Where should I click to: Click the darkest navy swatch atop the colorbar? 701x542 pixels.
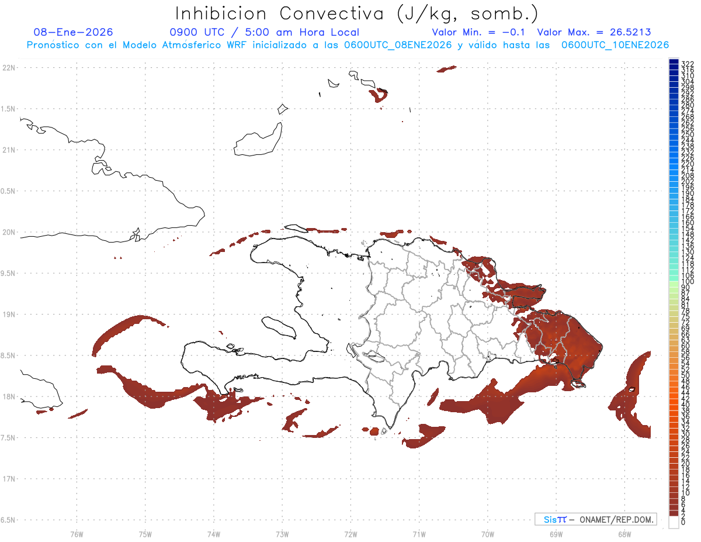pos(674,61)
